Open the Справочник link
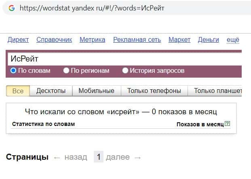 click(x=54, y=40)
